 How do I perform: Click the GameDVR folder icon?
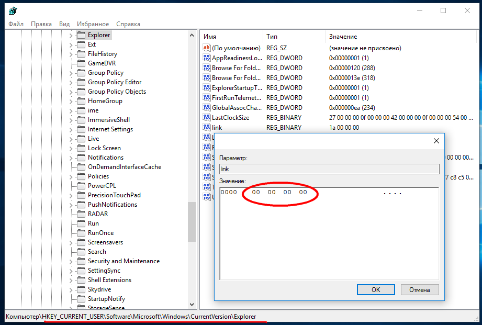[81, 63]
